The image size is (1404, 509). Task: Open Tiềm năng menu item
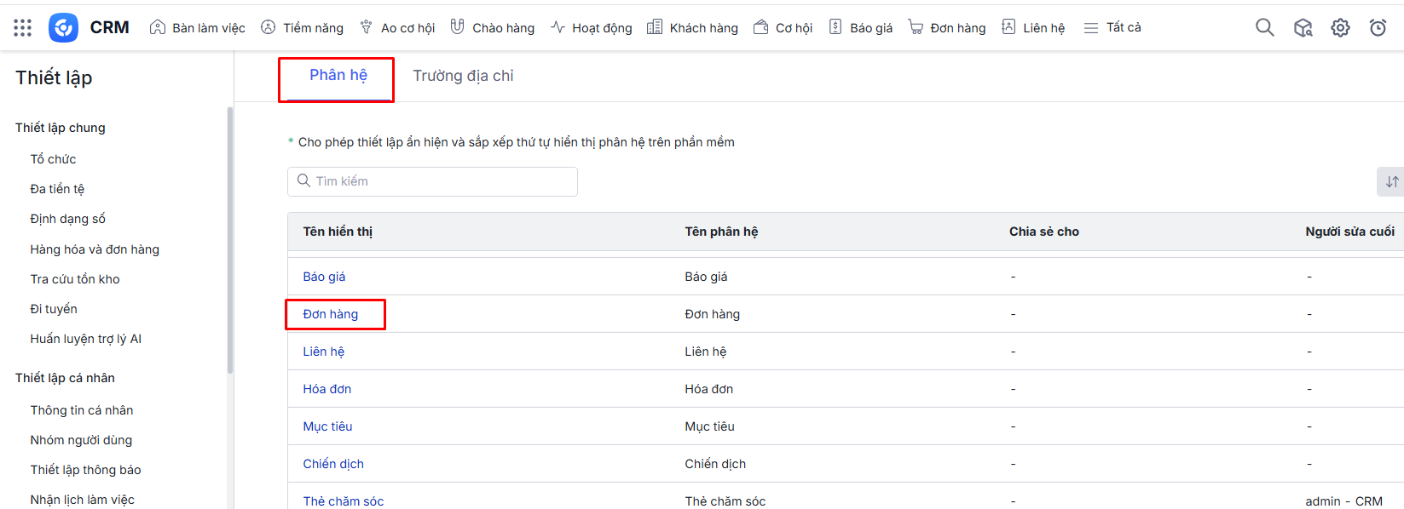tap(302, 28)
